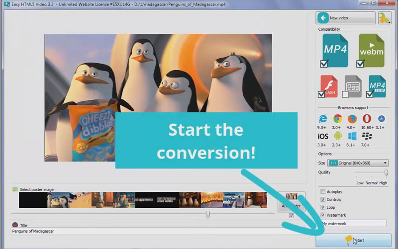Click the Chrome browser icon
Viewport: 398px width, 249px height.
click(338, 119)
